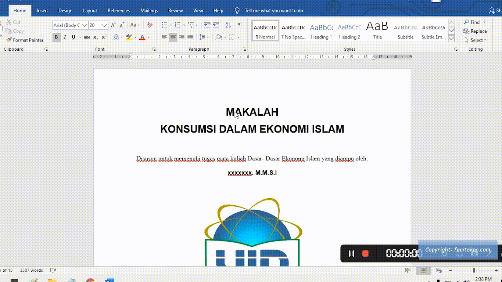Open the Change Case dropdown
Image resolution: width=502 pixels, height=282 pixels.
pos(135,25)
